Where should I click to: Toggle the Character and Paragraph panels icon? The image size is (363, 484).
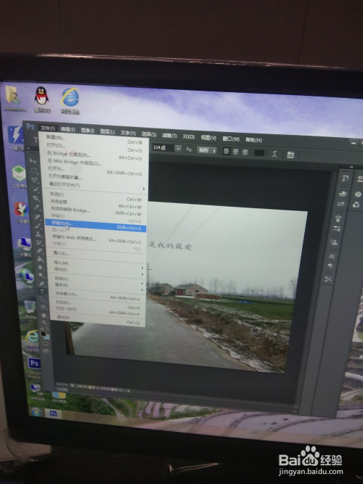click(290, 155)
